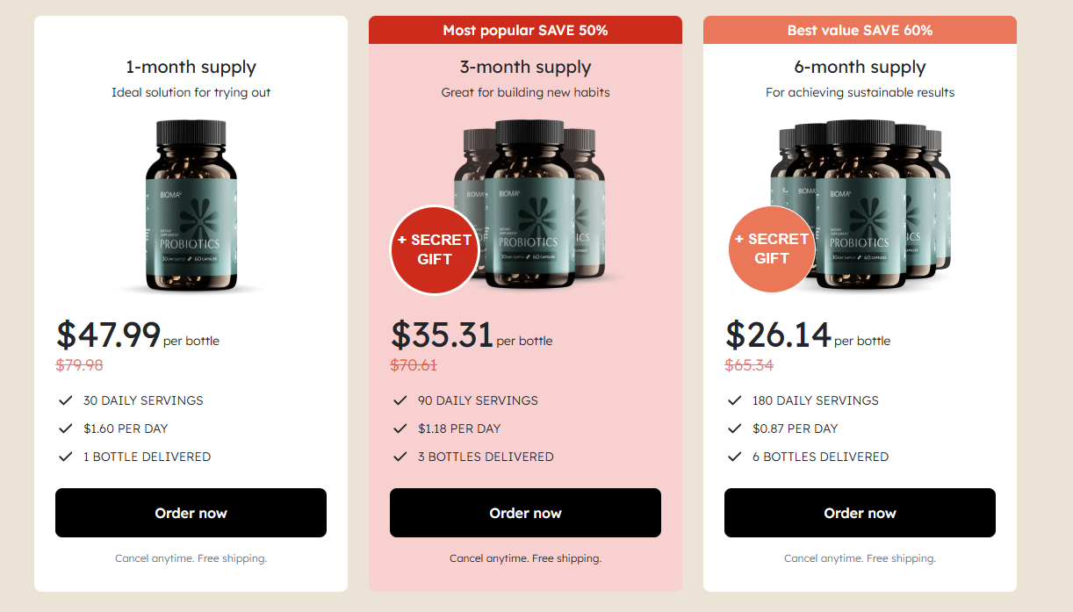Click the 6-month supply heading
This screenshot has height=612, width=1073.
pyautogui.click(x=860, y=67)
